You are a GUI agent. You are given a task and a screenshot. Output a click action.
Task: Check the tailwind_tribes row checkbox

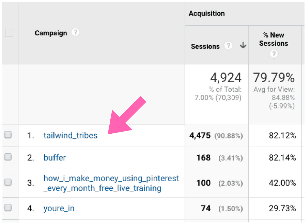(x=8, y=135)
